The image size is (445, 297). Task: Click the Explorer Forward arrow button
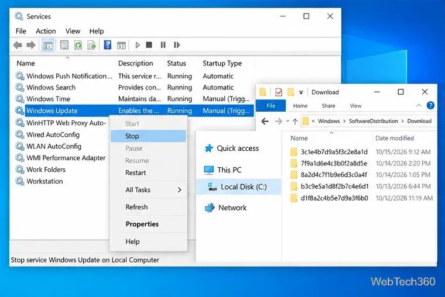point(278,121)
